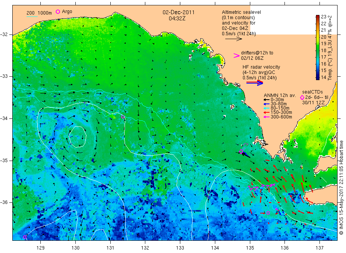Image resolution: width=346 pixels, height=253 pixels.
Task: Click the temperature color bar
Action: pyautogui.click(x=318, y=47)
